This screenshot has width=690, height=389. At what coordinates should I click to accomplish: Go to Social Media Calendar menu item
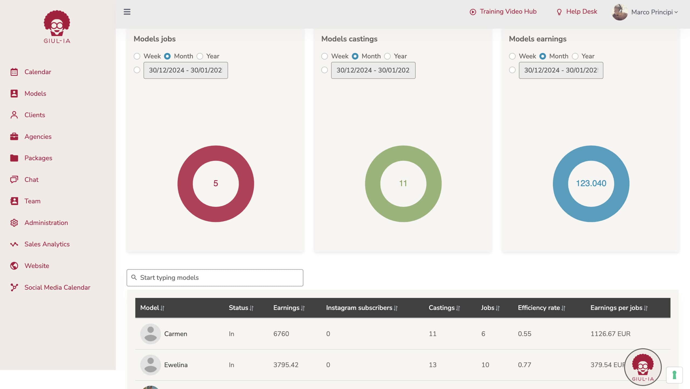point(57,287)
